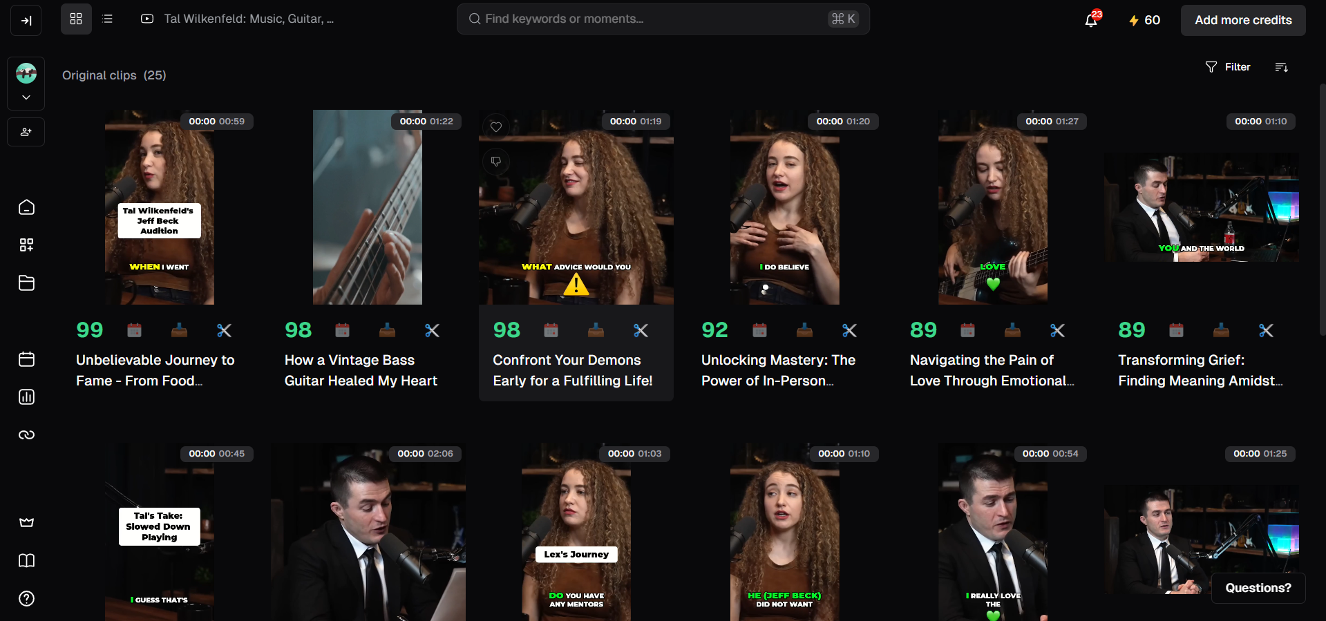The image size is (1326, 621).
Task: Expand the collapsed sidebar with the arrow icon
Action: (x=26, y=20)
